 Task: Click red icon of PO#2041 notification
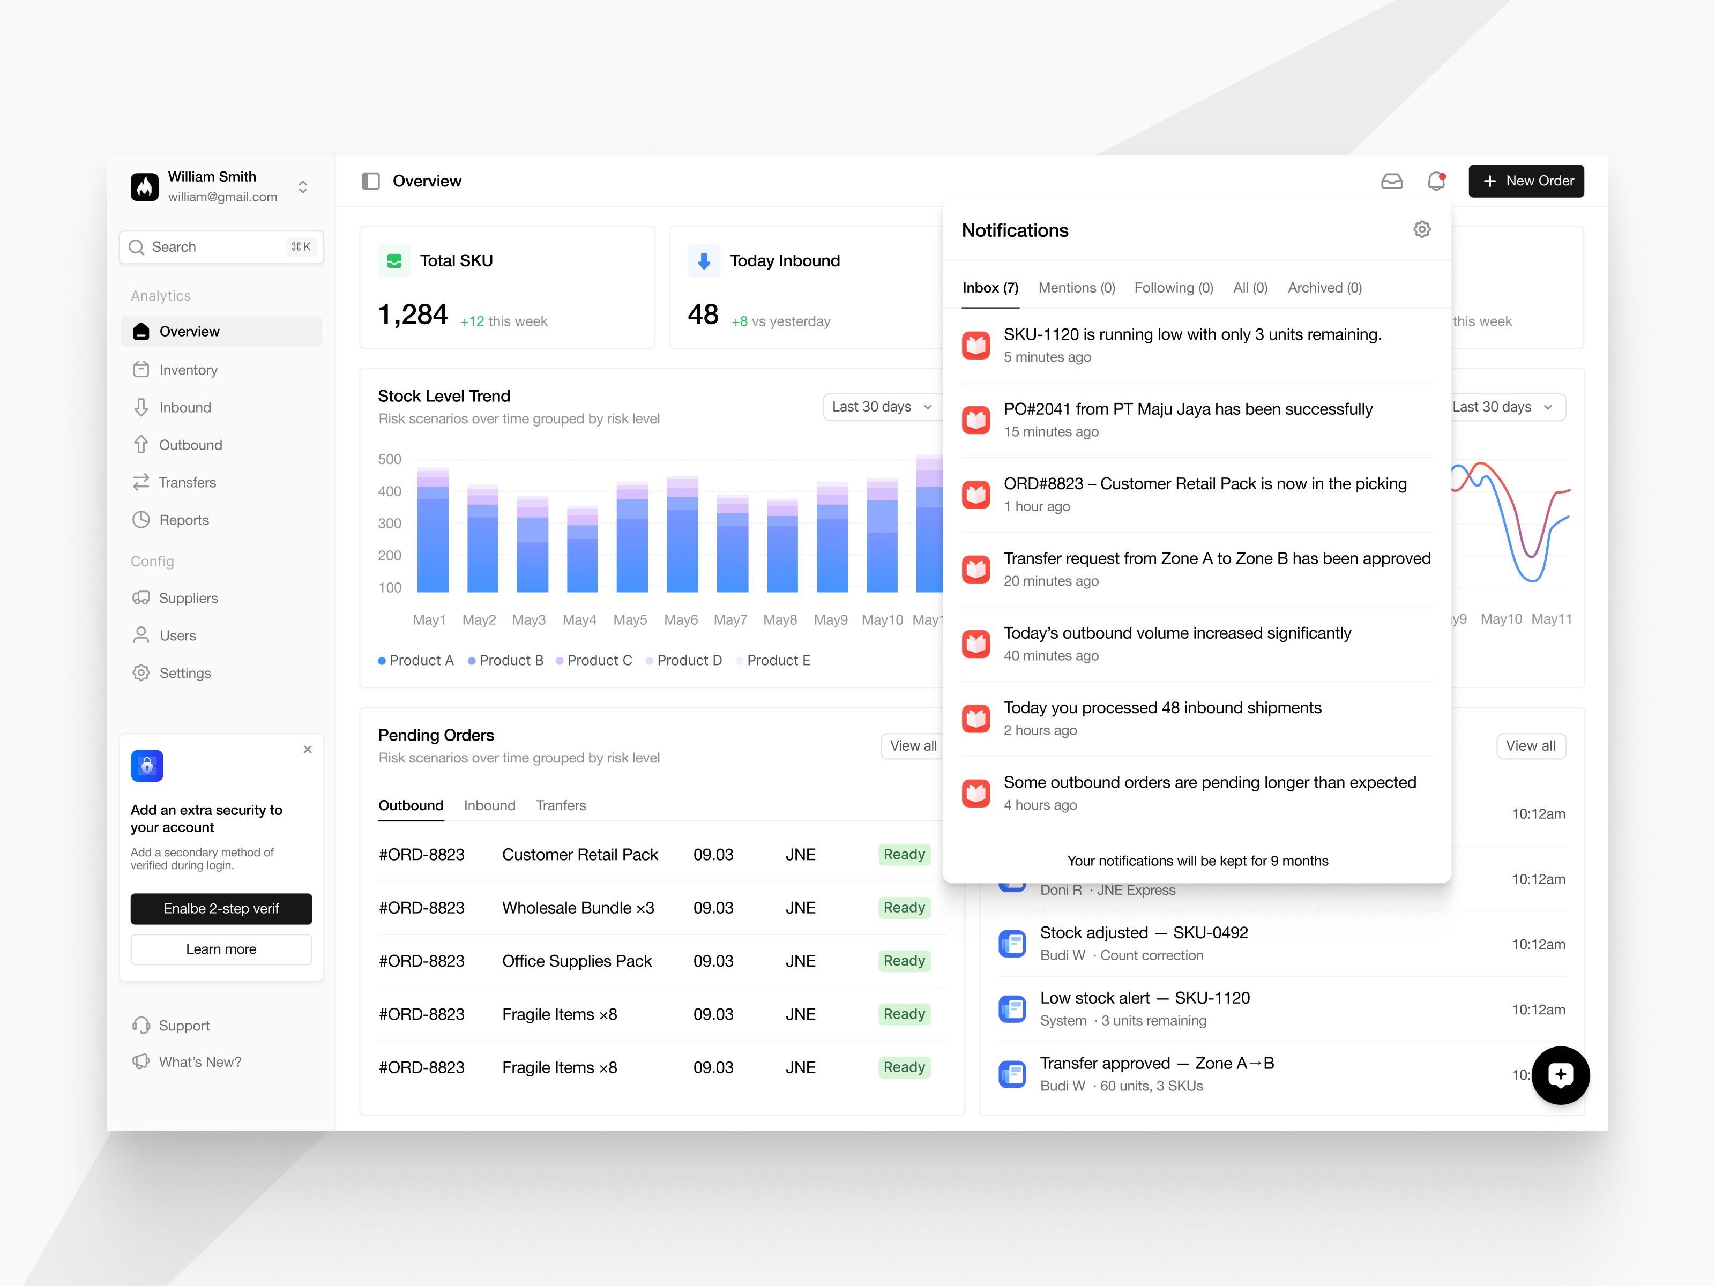[975, 420]
